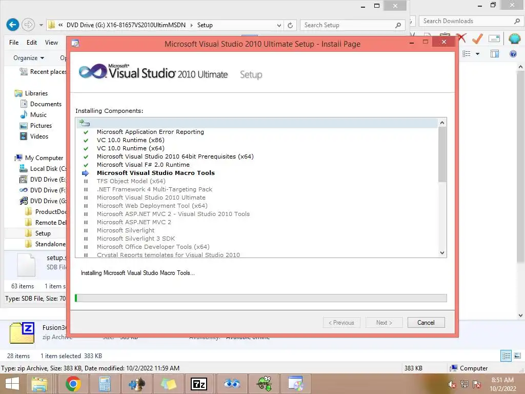Open the Windows Start button
Viewport: 525px width, 394px height.
point(12,384)
